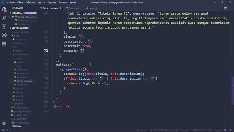Open the Ir menu
Screen dimensions: 234x132
pos(44,3)
